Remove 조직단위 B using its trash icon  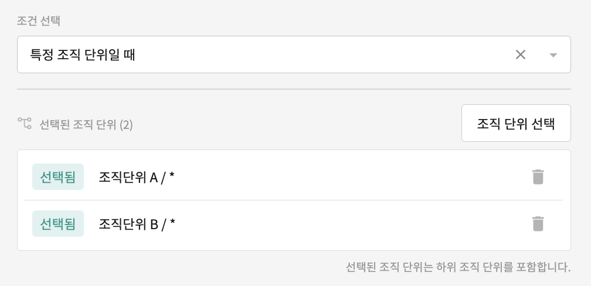pos(538,224)
